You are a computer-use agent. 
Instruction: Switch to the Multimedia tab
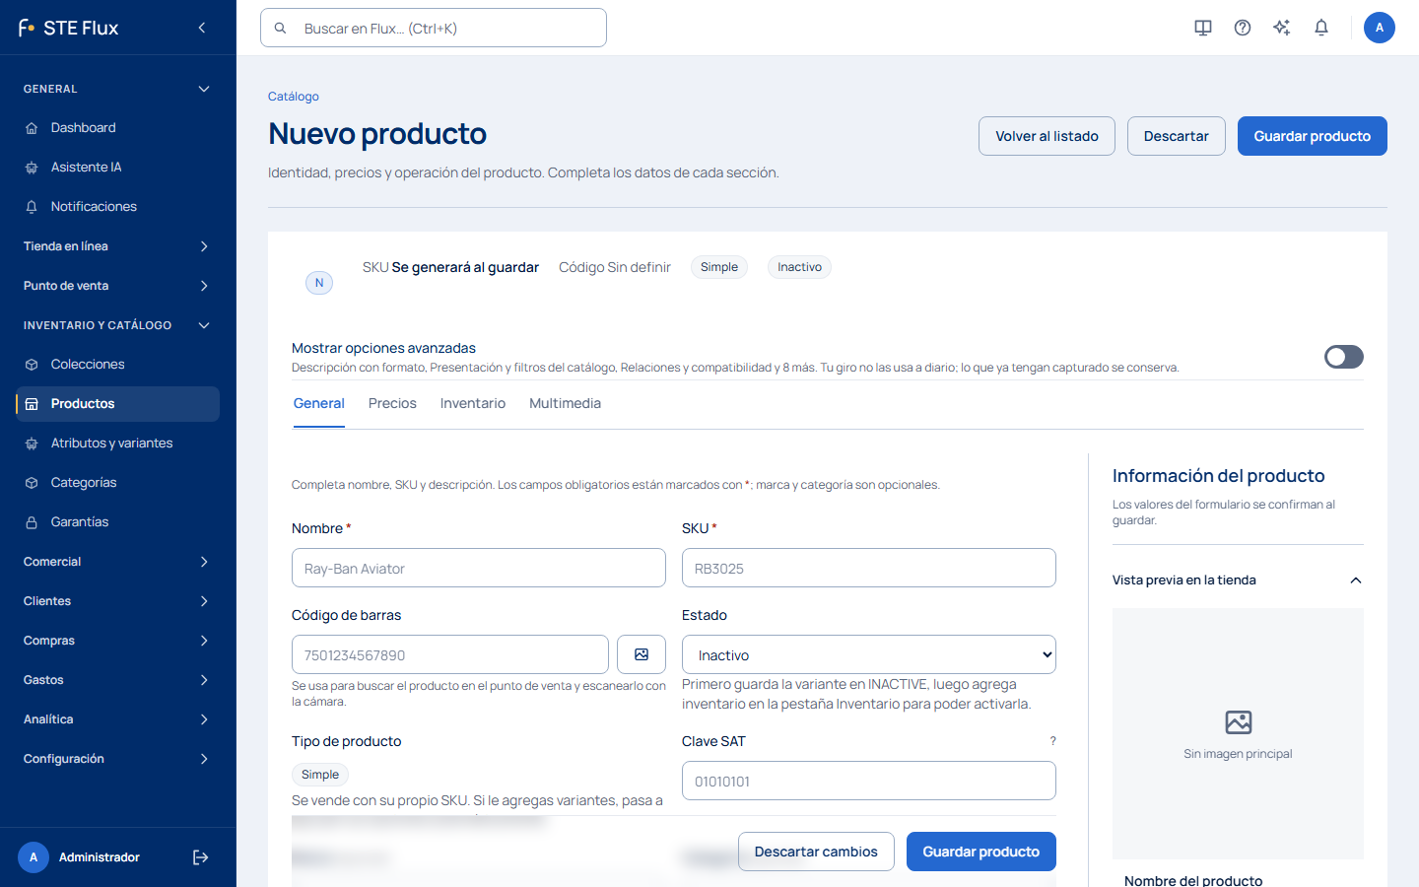pos(565,404)
